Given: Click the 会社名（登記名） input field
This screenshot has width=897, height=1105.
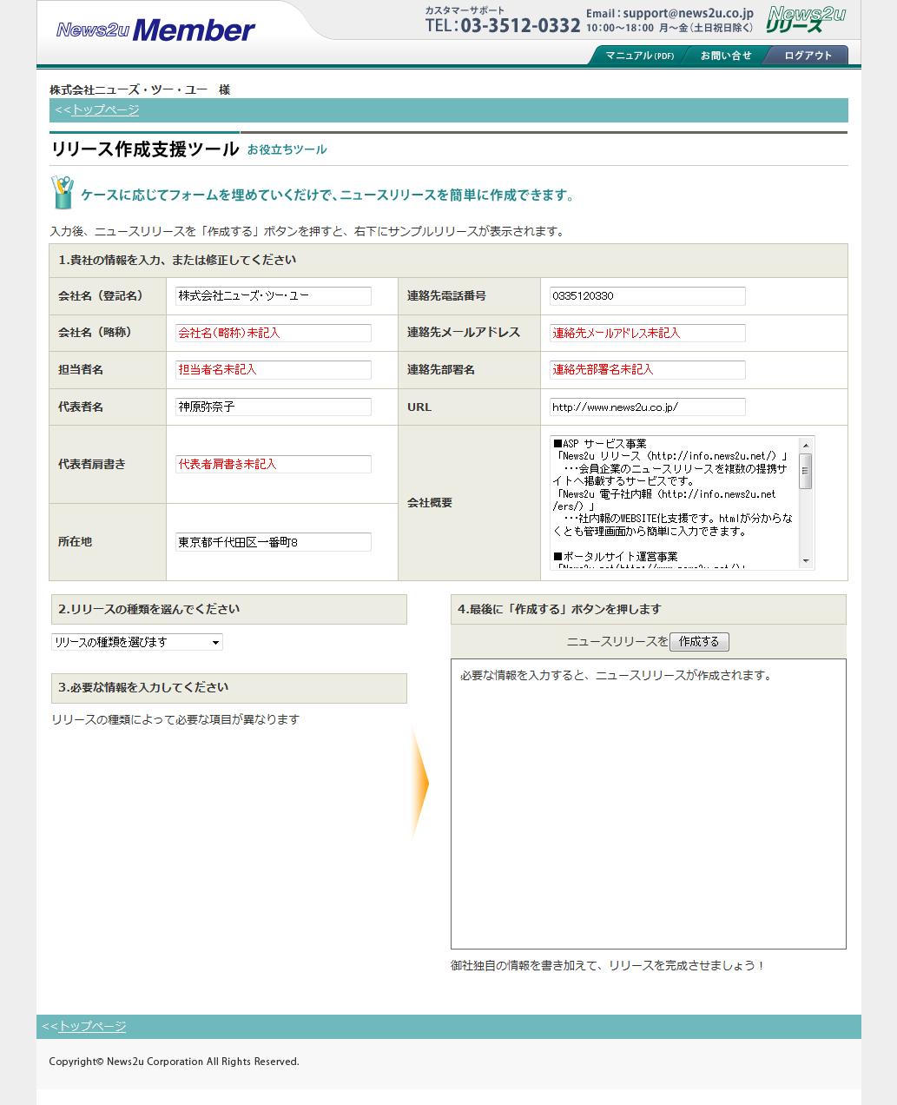Looking at the screenshot, I should pos(273,296).
